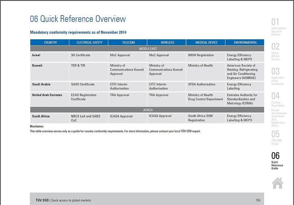Select the United Arab Emirates country cell

coord(50,99)
